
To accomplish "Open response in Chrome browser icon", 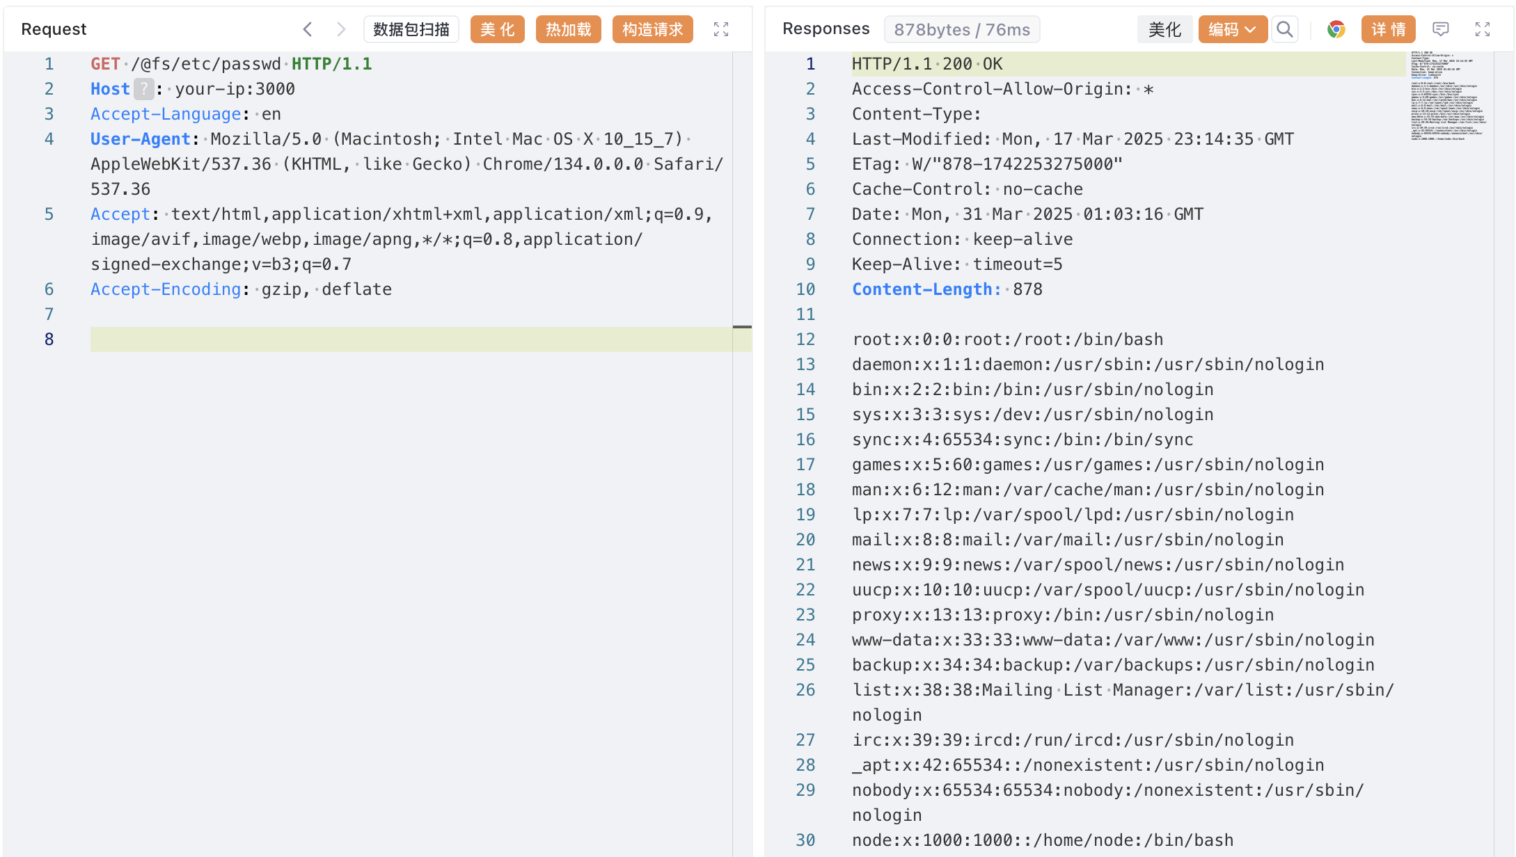I will 1336,29.
